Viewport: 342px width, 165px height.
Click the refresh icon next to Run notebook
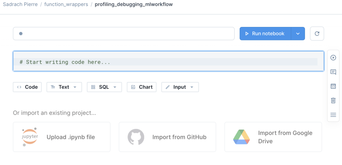tap(317, 34)
